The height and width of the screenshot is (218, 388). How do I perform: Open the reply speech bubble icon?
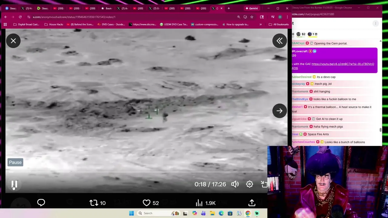click(41, 203)
